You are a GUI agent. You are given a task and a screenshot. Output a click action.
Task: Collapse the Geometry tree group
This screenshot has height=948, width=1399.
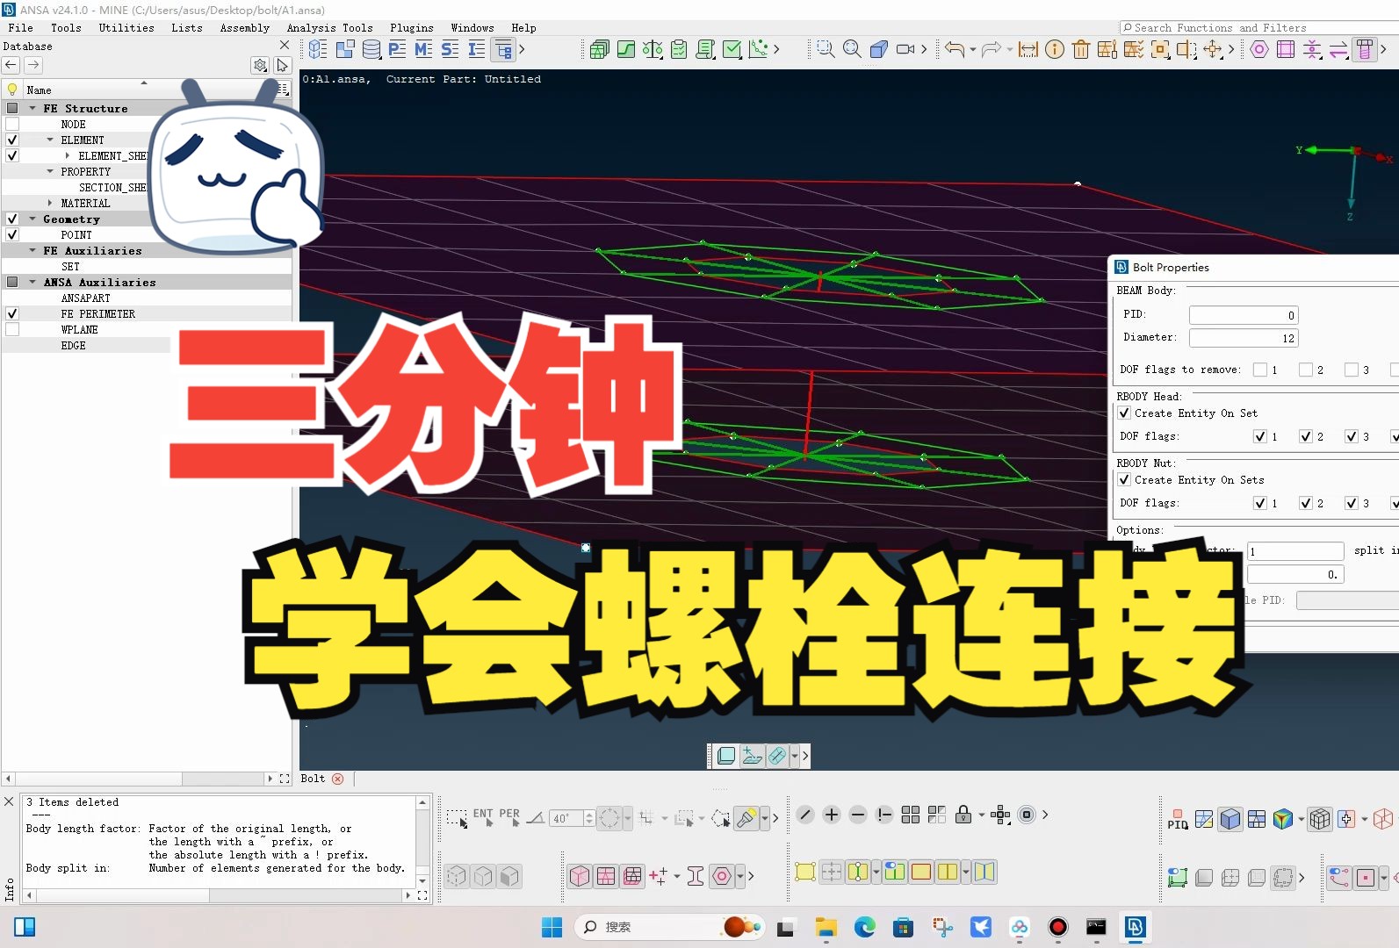point(32,219)
